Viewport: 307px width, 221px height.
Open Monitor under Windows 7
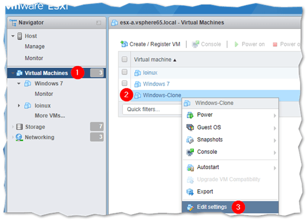point(44,94)
